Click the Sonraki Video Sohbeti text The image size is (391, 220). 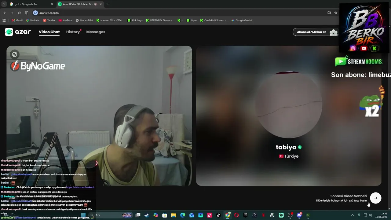click(x=349, y=196)
